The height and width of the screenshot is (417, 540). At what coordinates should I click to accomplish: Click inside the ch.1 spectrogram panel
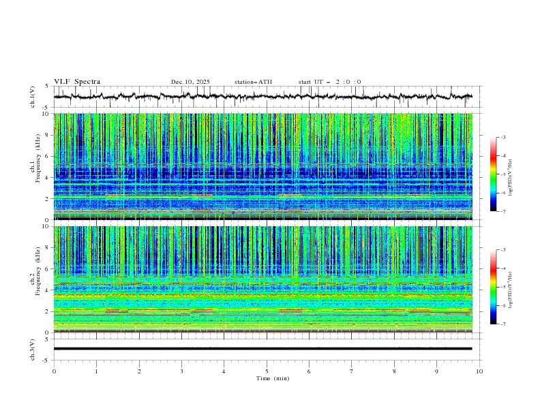point(262,166)
